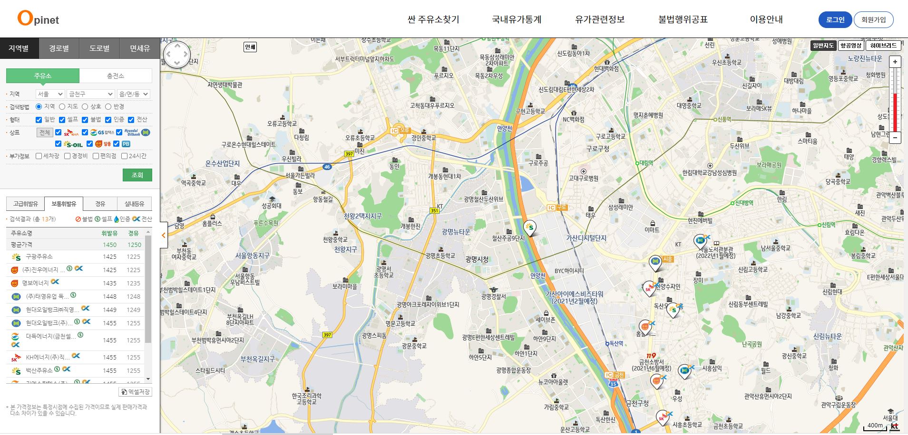The height and width of the screenshot is (435, 908).
Task: Uncheck the 불법 type checkbox
Action: 85,120
